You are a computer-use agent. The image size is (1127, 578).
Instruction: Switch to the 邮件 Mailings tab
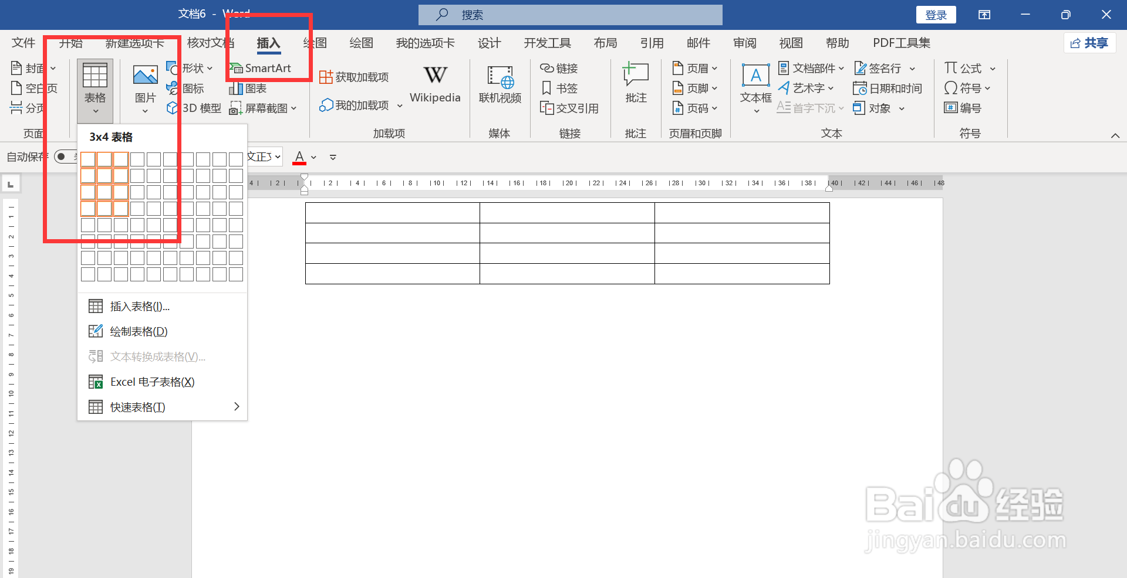(698, 43)
